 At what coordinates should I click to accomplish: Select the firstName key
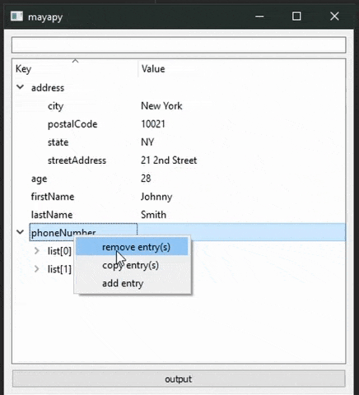point(53,197)
